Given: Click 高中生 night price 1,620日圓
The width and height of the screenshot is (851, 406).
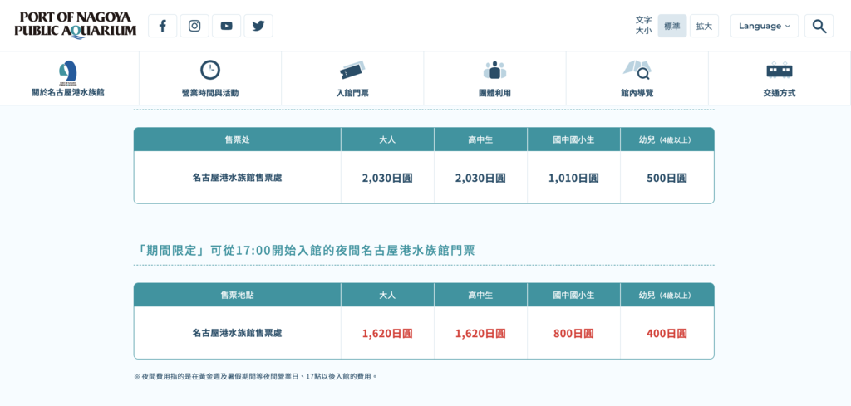Looking at the screenshot, I should (x=480, y=334).
